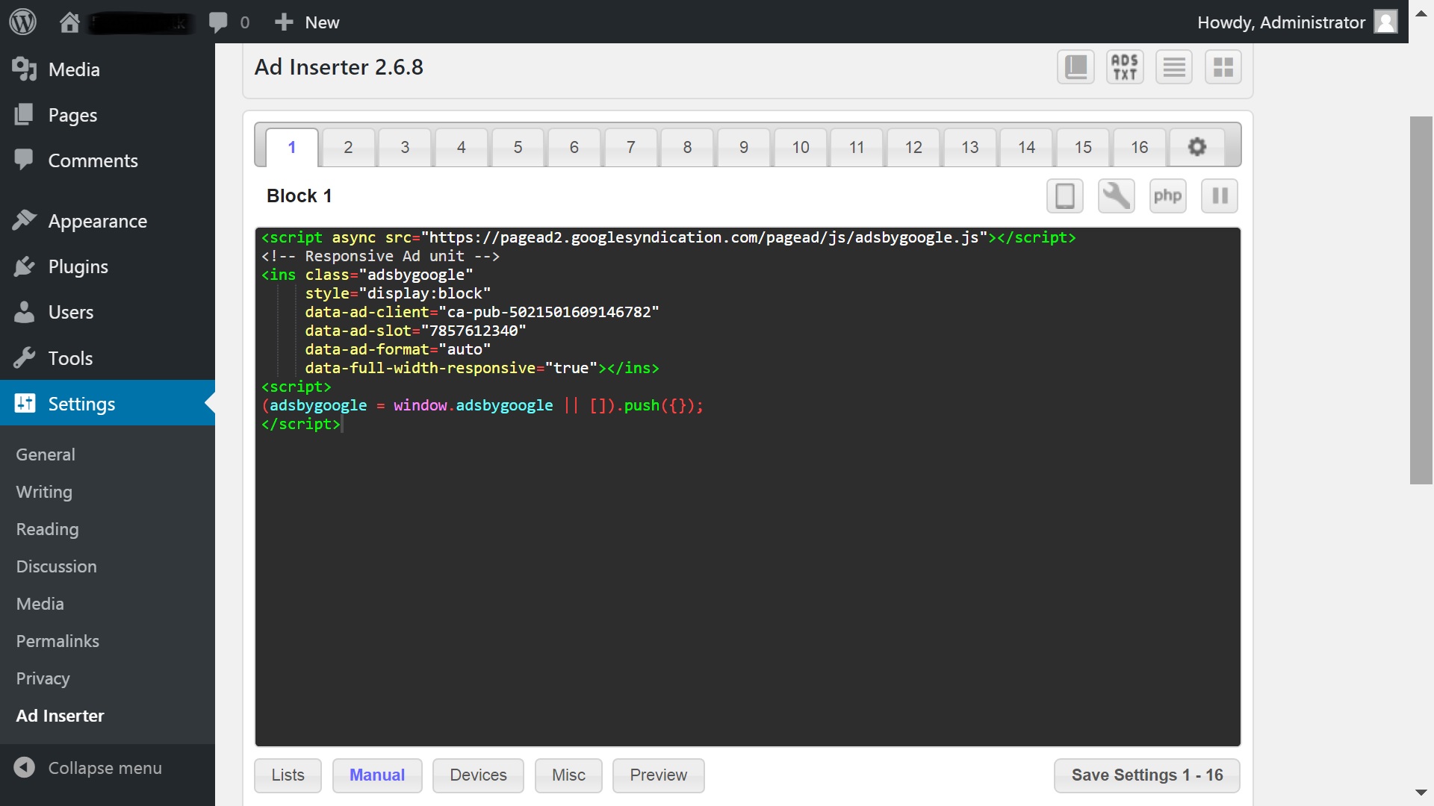Pause Block 1 insertion
Viewport: 1434px width, 806px height.
pos(1220,196)
